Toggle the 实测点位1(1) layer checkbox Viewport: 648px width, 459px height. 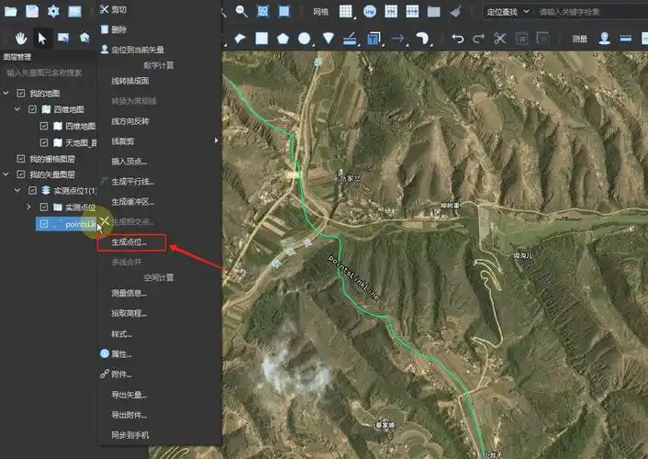[x=32, y=190]
